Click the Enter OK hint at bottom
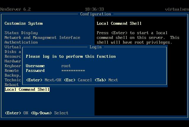The height and width of the screenshot is (127, 189). (16, 113)
